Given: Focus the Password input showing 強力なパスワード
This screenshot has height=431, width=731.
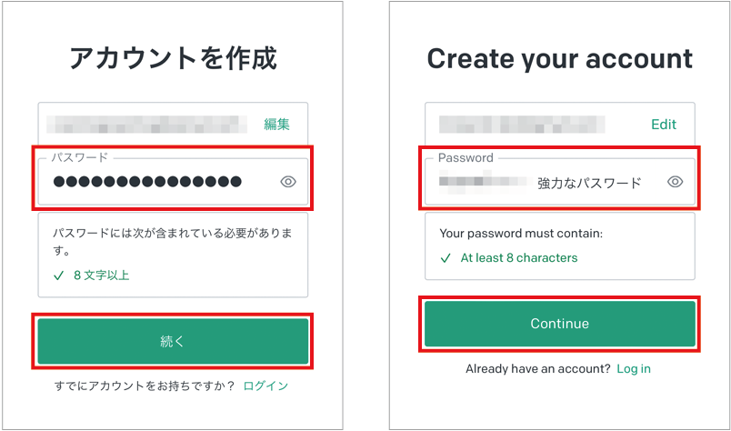Looking at the screenshot, I should pyautogui.click(x=560, y=182).
